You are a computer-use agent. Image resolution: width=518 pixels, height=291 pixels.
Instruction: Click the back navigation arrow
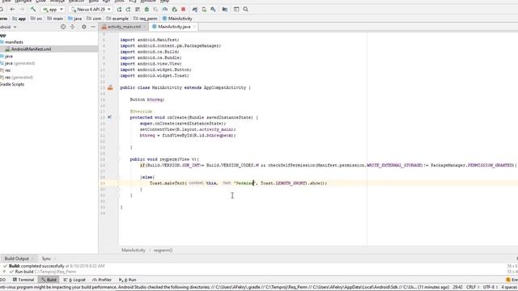point(13,9)
